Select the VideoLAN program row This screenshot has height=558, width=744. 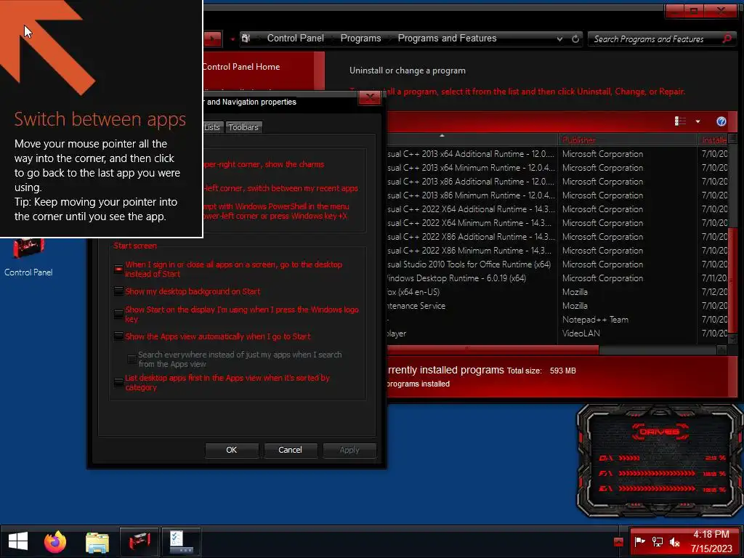click(557, 333)
